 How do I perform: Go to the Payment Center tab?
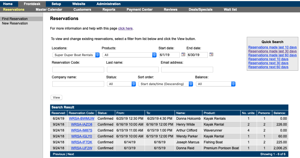(140, 10)
